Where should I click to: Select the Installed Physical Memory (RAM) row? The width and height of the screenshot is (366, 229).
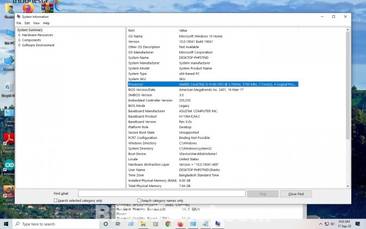pos(213,180)
